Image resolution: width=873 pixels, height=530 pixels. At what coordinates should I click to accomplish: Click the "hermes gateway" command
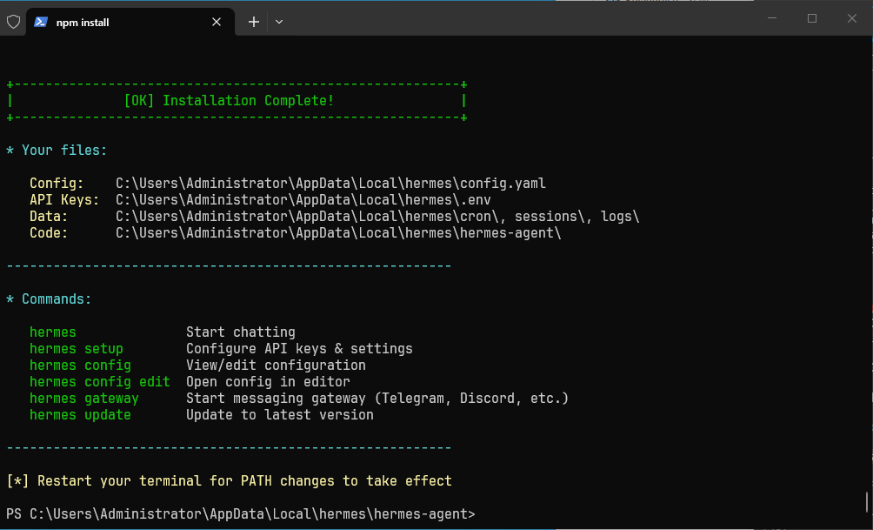pos(84,399)
